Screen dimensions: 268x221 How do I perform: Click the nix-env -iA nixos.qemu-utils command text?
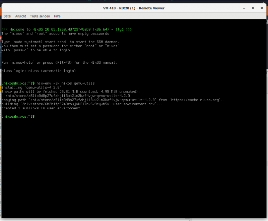(x=66, y=83)
